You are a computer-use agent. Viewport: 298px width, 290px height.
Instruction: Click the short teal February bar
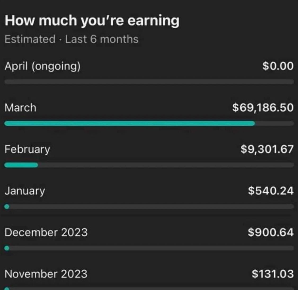21,165
